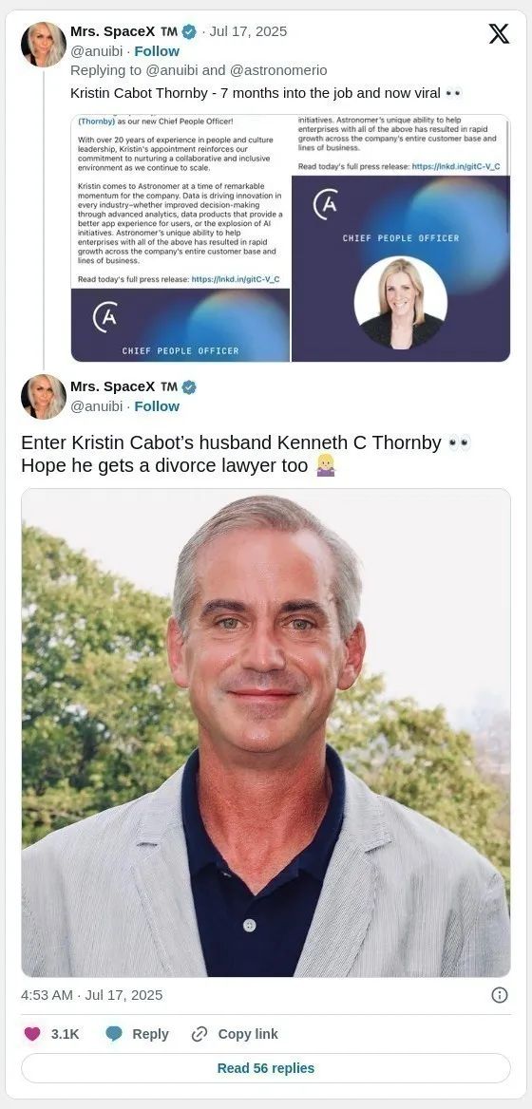Screen dimensions: 532x1109
Task: Open the press release screenshot on the left
Action: coord(180,238)
